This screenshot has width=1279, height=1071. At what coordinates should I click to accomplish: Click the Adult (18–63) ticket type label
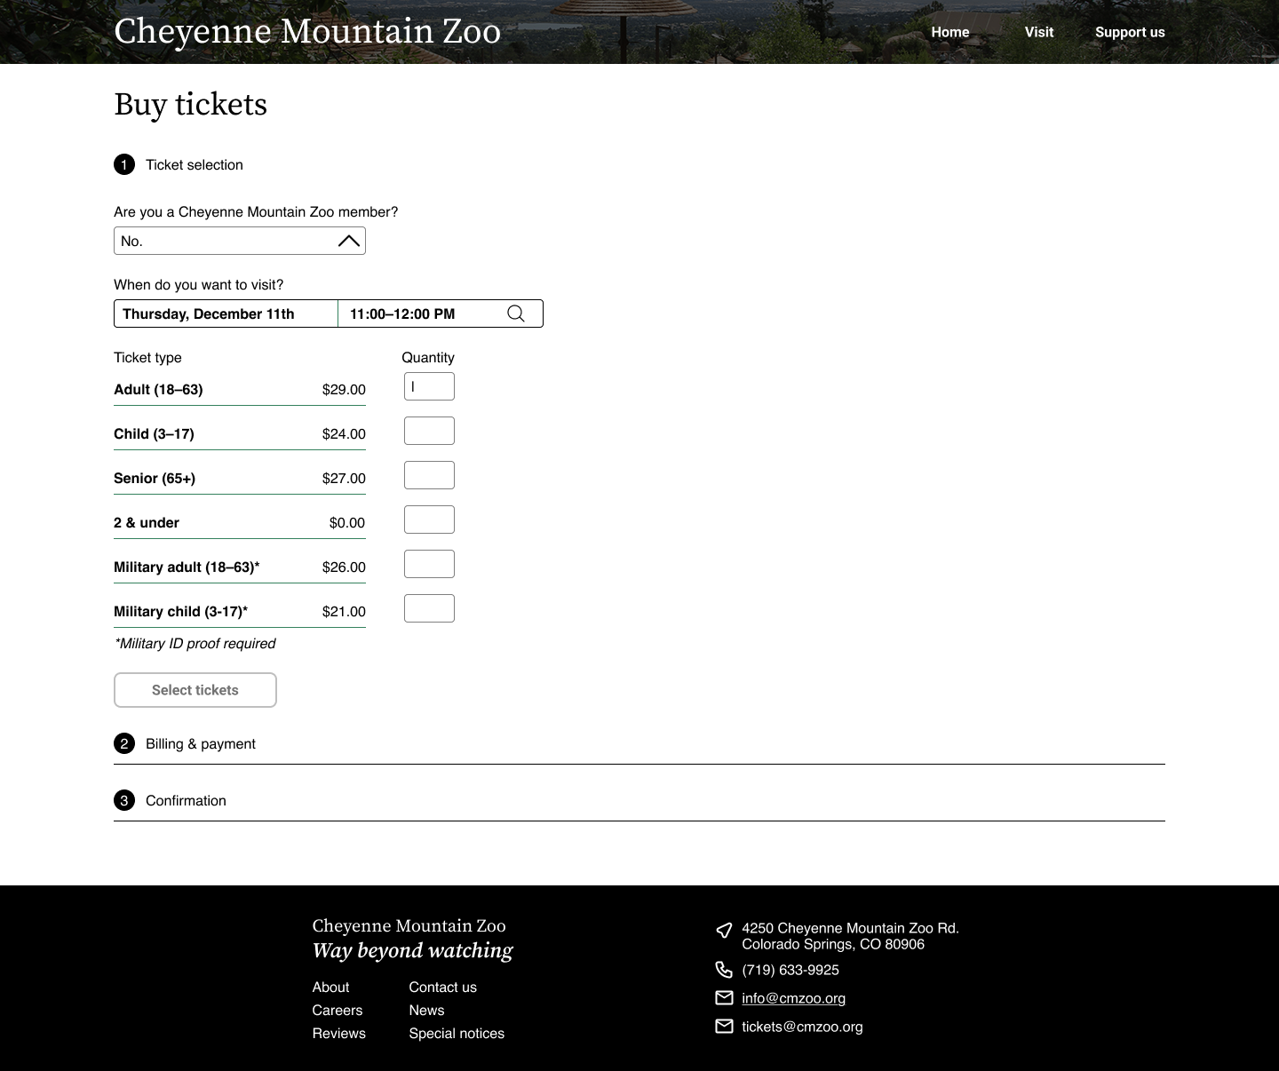pos(158,389)
